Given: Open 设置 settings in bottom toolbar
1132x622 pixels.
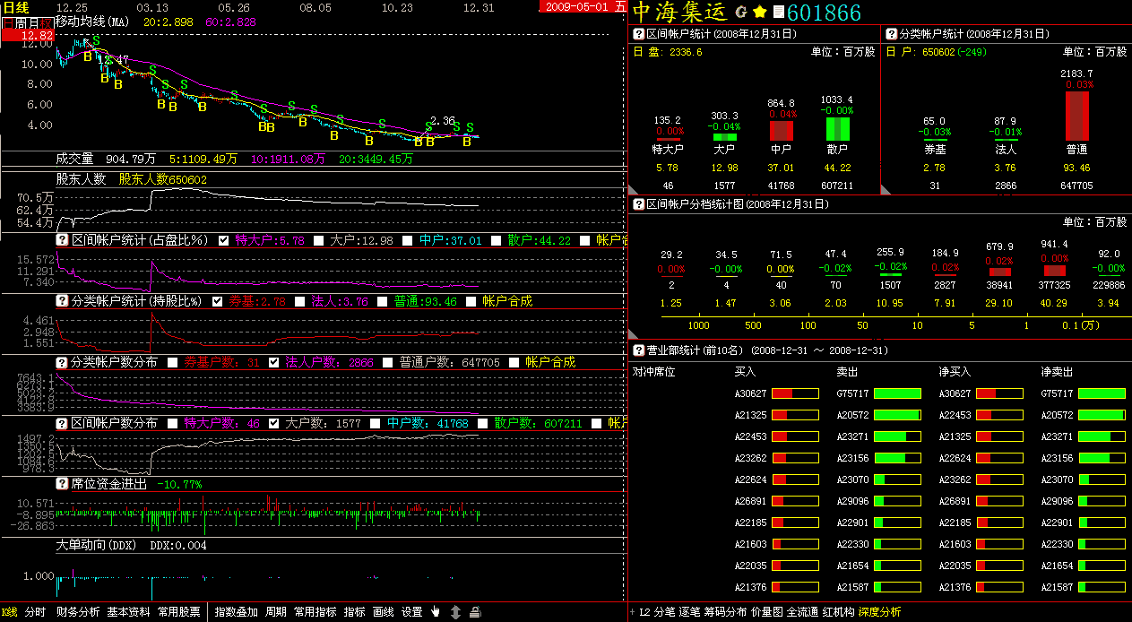Looking at the screenshot, I should click(x=411, y=612).
